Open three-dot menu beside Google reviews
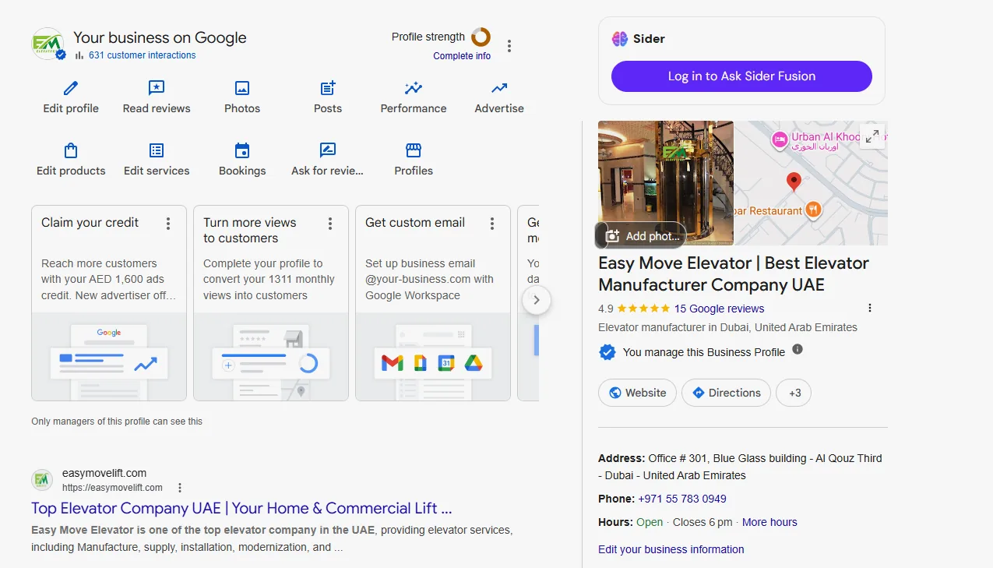 pyautogui.click(x=870, y=308)
